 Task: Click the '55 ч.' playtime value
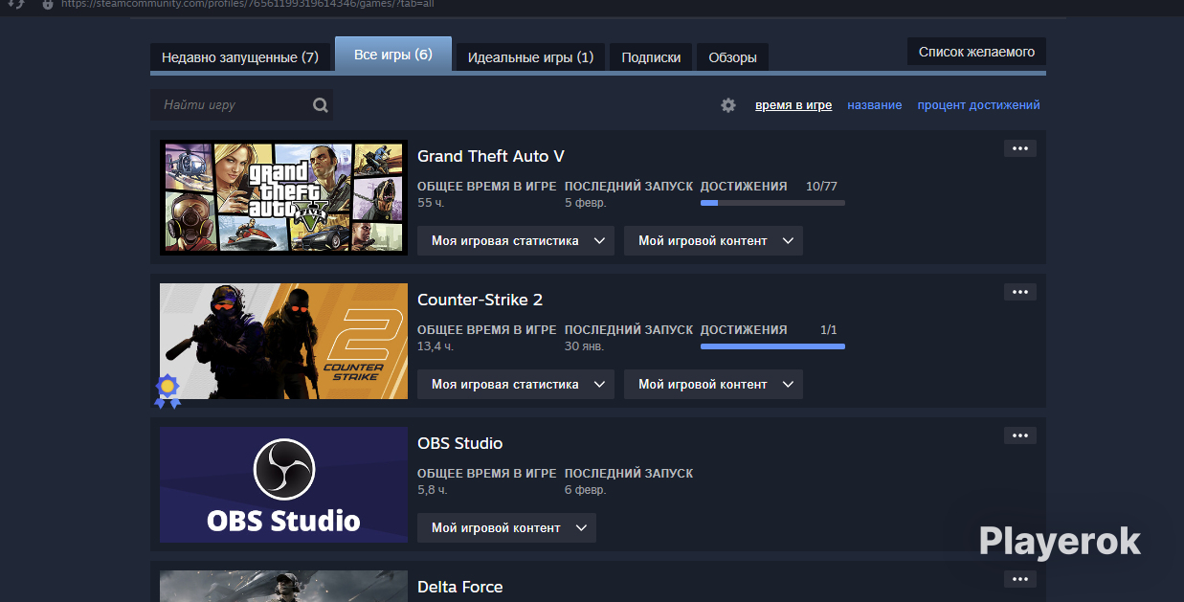pyautogui.click(x=432, y=203)
